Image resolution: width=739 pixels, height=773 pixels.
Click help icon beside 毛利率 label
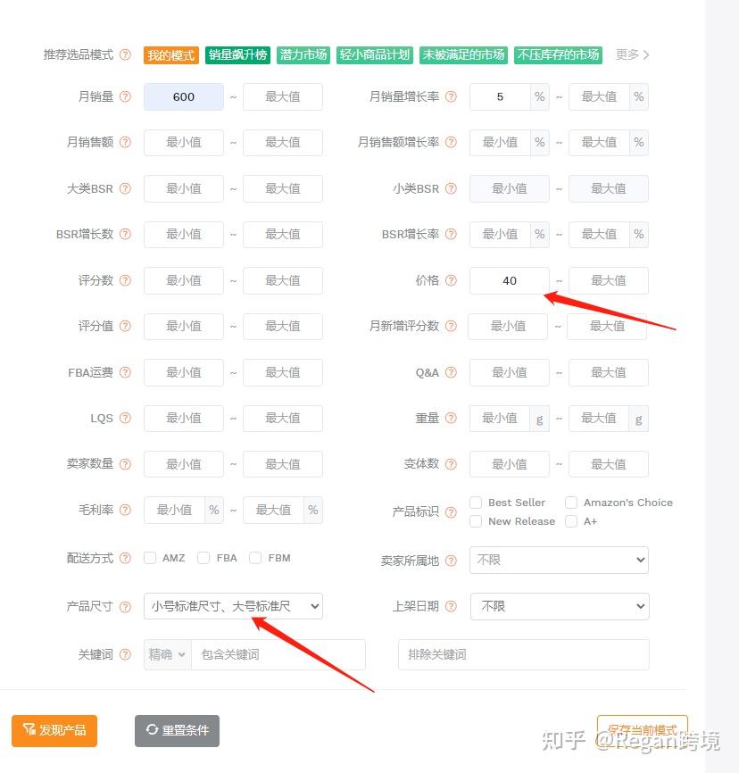coord(126,510)
